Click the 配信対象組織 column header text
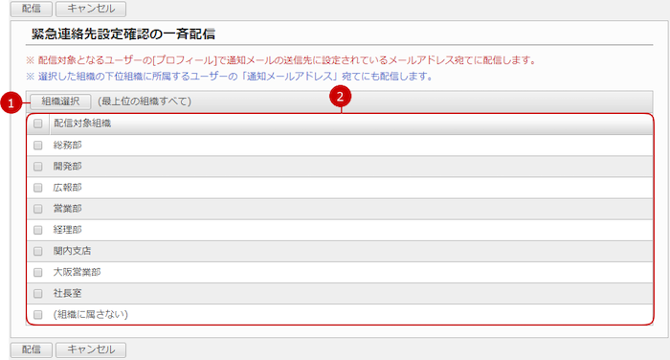Viewport: 670px width, 360px height. point(82,124)
